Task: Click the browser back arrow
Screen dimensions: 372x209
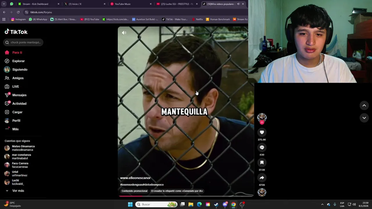Action: tap(4, 12)
